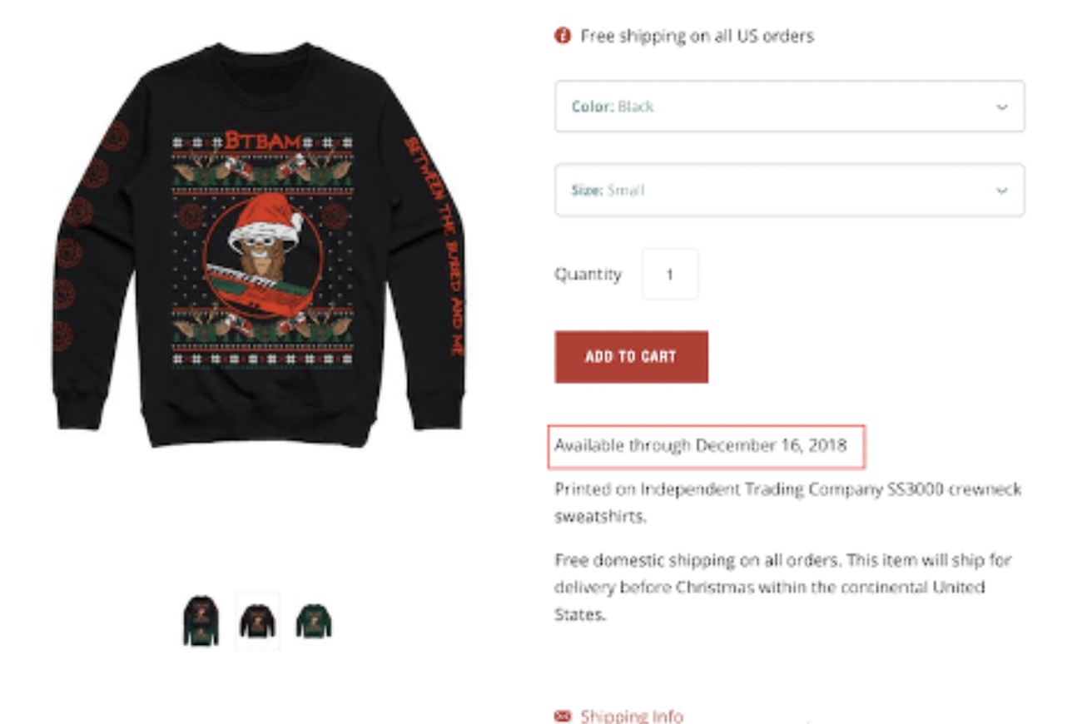1087x724 pixels.
Task: Click the Quantity input field showing 1
Action: pyautogui.click(x=670, y=274)
